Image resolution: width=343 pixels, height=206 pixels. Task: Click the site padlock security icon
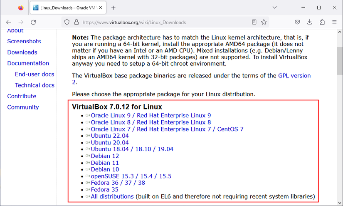[76, 22]
